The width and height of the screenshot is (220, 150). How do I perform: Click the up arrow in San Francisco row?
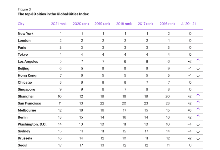pos(198,103)
